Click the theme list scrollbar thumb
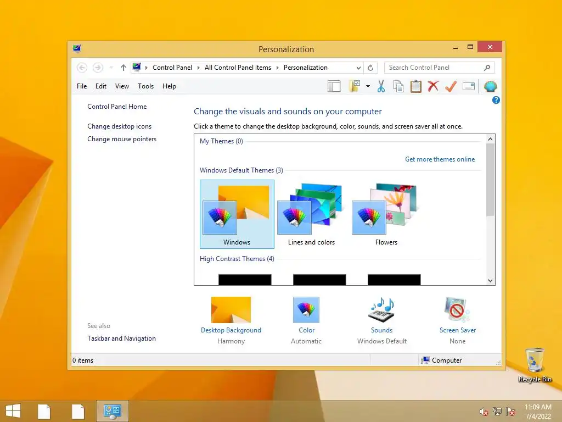Screen dimensions: 562x422 click(490, 180)
